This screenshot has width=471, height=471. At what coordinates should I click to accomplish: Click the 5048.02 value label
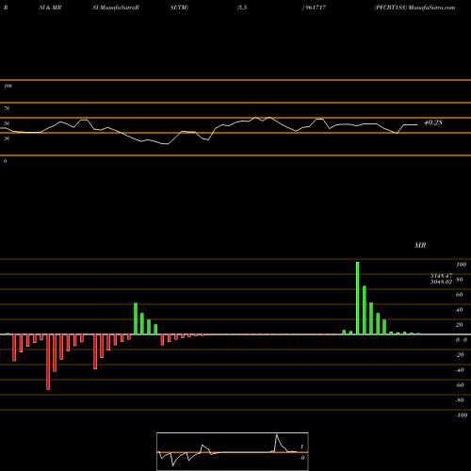pos(441,282)
